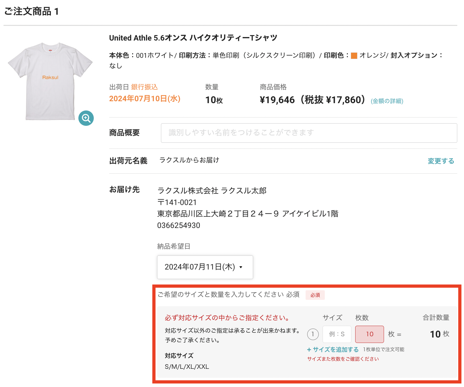Click postal code 〒141-0021
464x387 pixels.
pyautogui.click(x=177, y=202)
